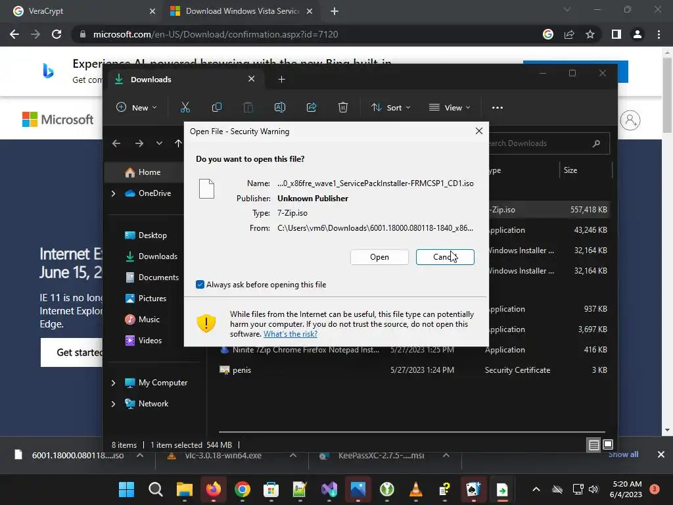Open VLC cone icon on taskbar
The width and height of the screenshot is (673, 505).
415,489
